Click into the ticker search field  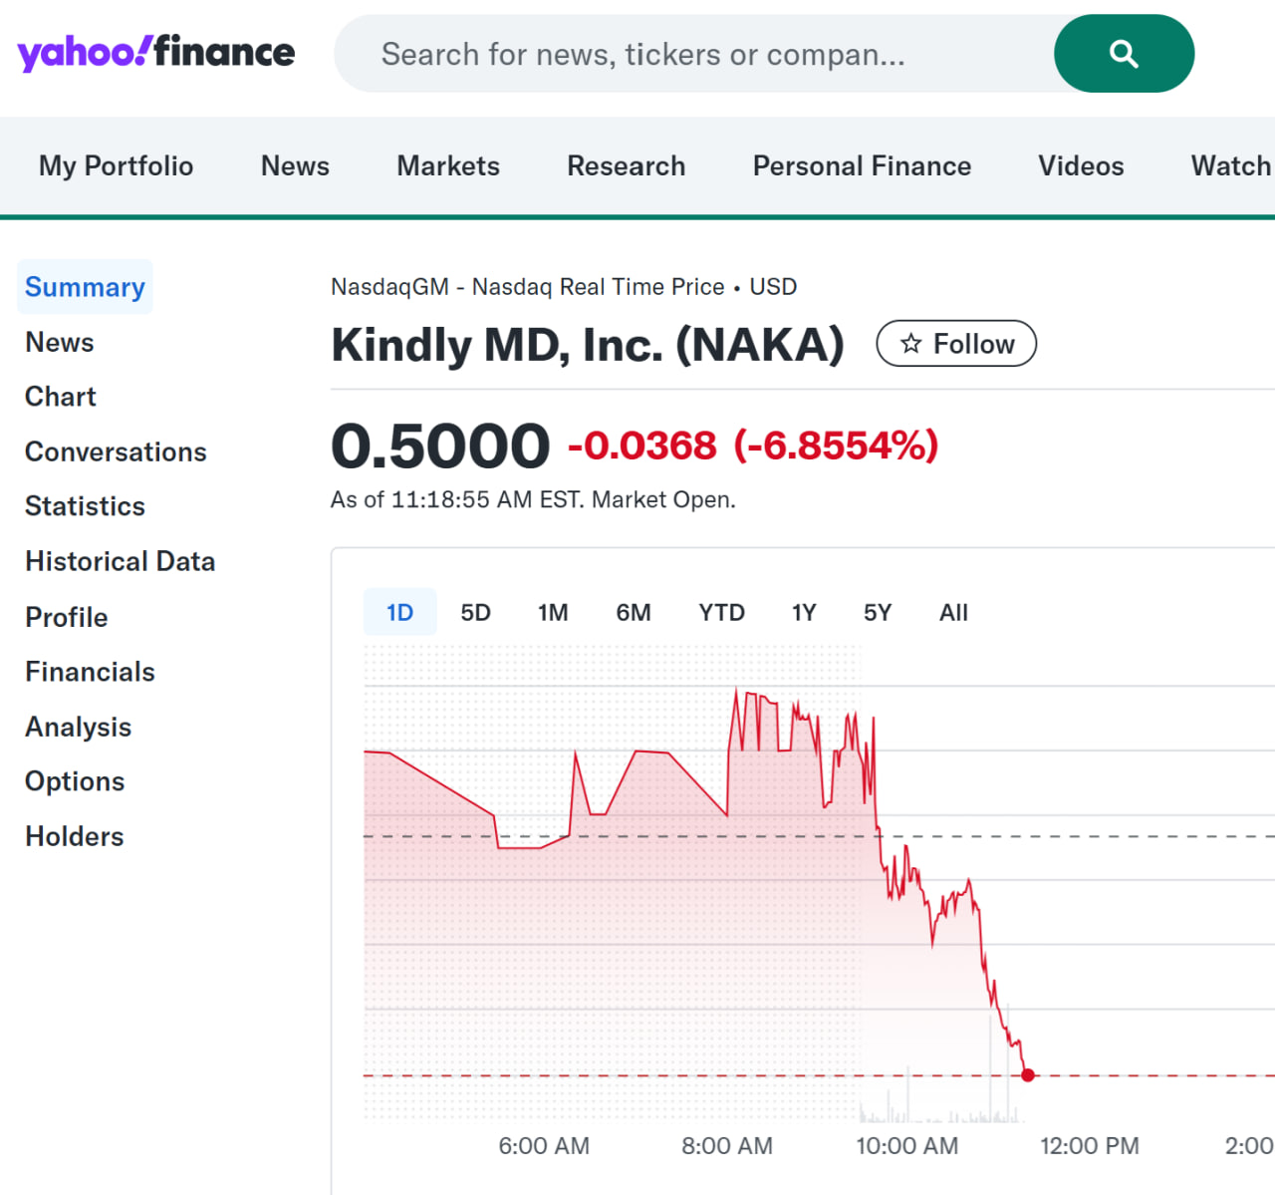coord(697,54)
